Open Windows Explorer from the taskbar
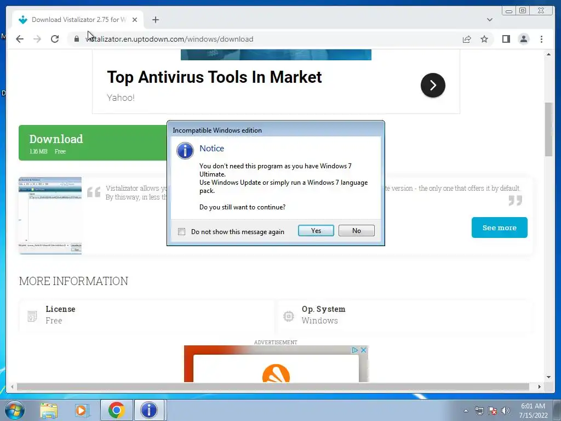Viewport: 561px width, 421px height. click(x=49, y=410)
